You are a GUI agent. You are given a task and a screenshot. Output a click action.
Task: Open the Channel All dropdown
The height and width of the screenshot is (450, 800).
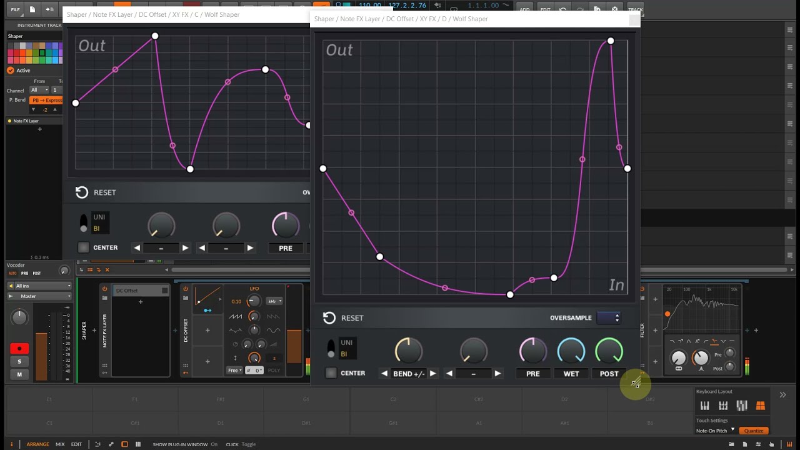click(39, 90)
